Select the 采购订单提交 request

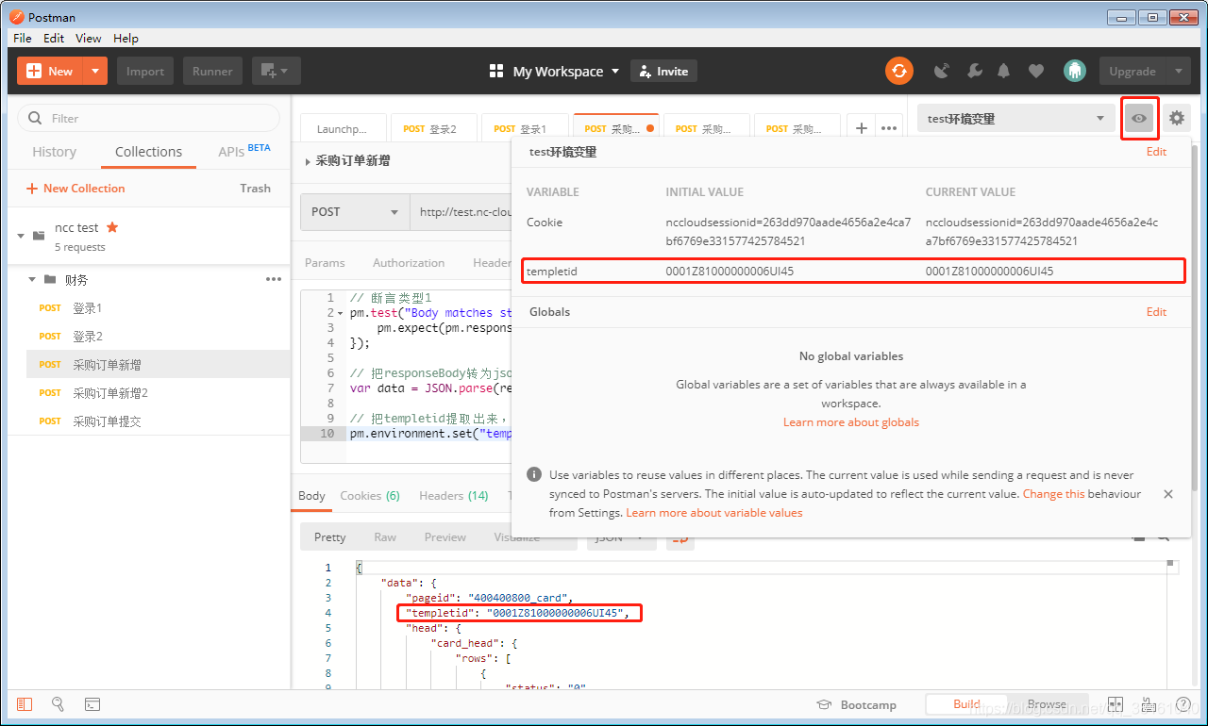pyautogui.click(x=158, y=421)
